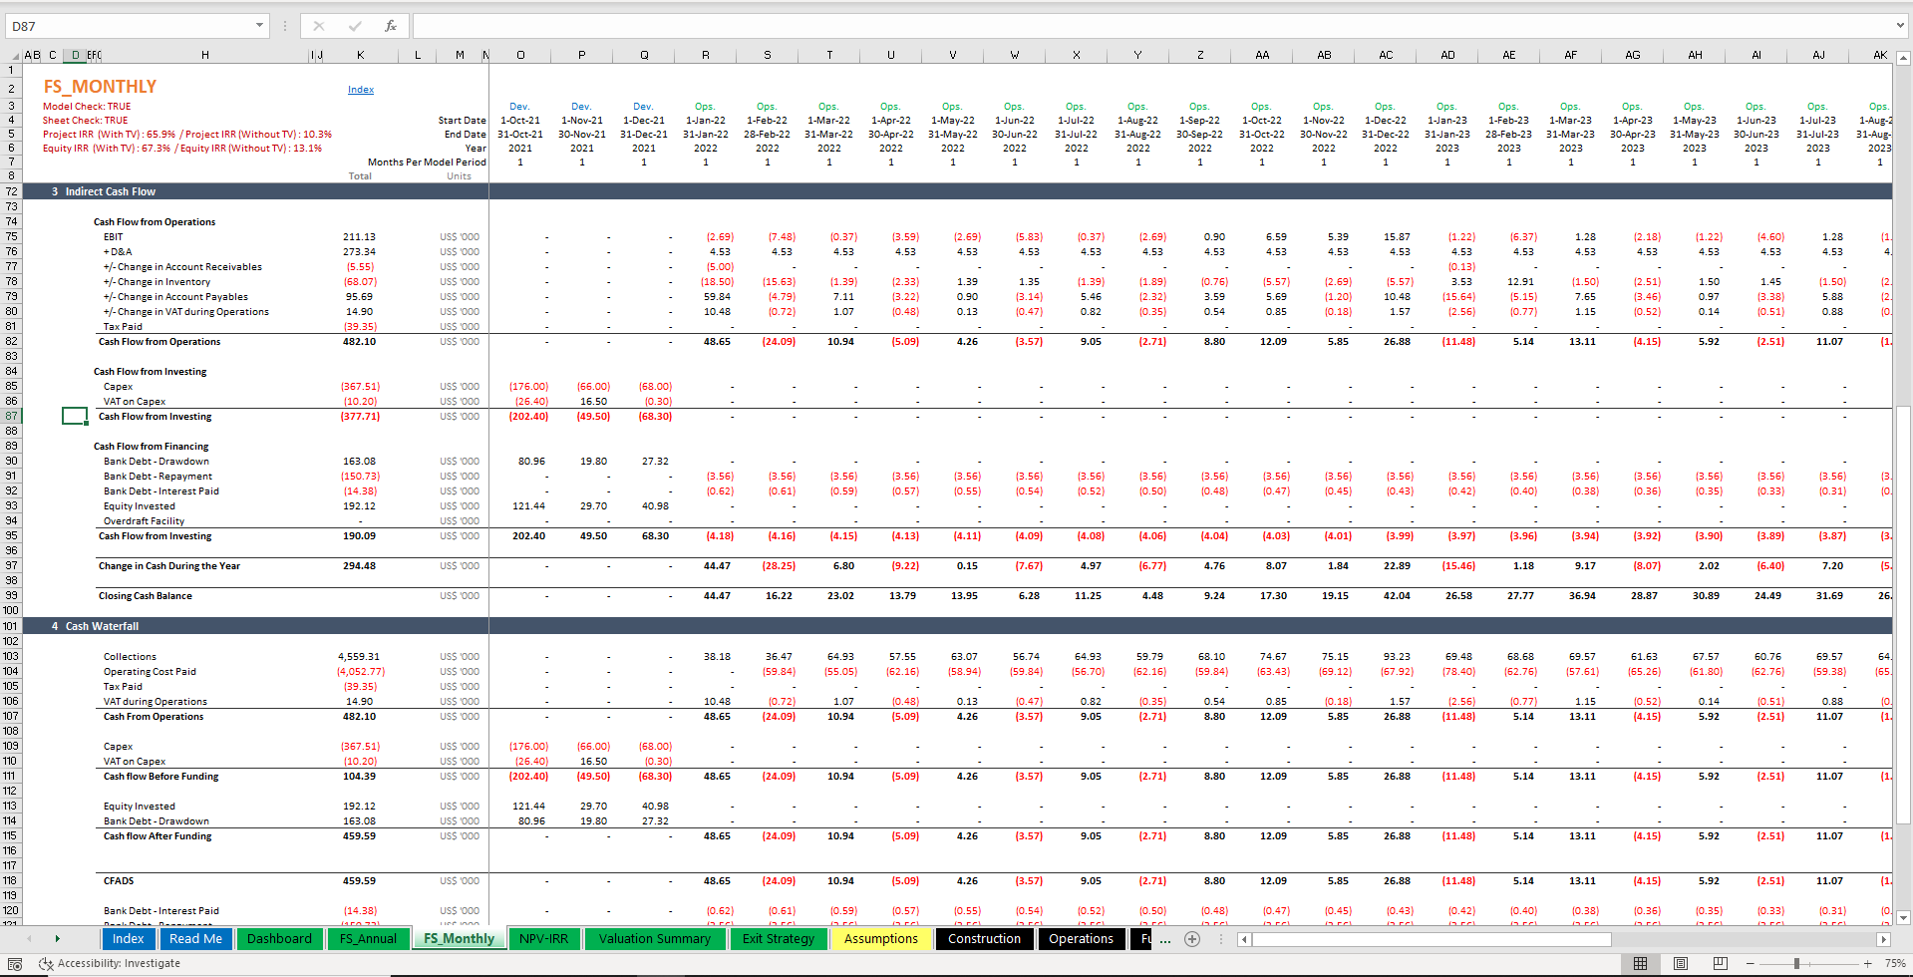Open the yellow Assumptions sheet tab
This screenshot has height=977, width=1913.
point(881,939)
